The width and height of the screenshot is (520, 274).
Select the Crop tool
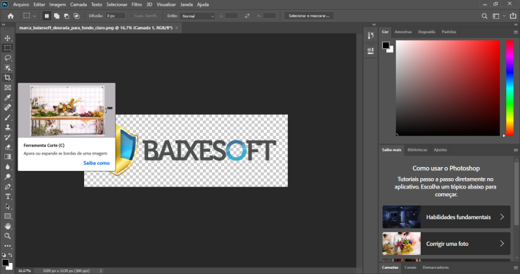point(7,78)
